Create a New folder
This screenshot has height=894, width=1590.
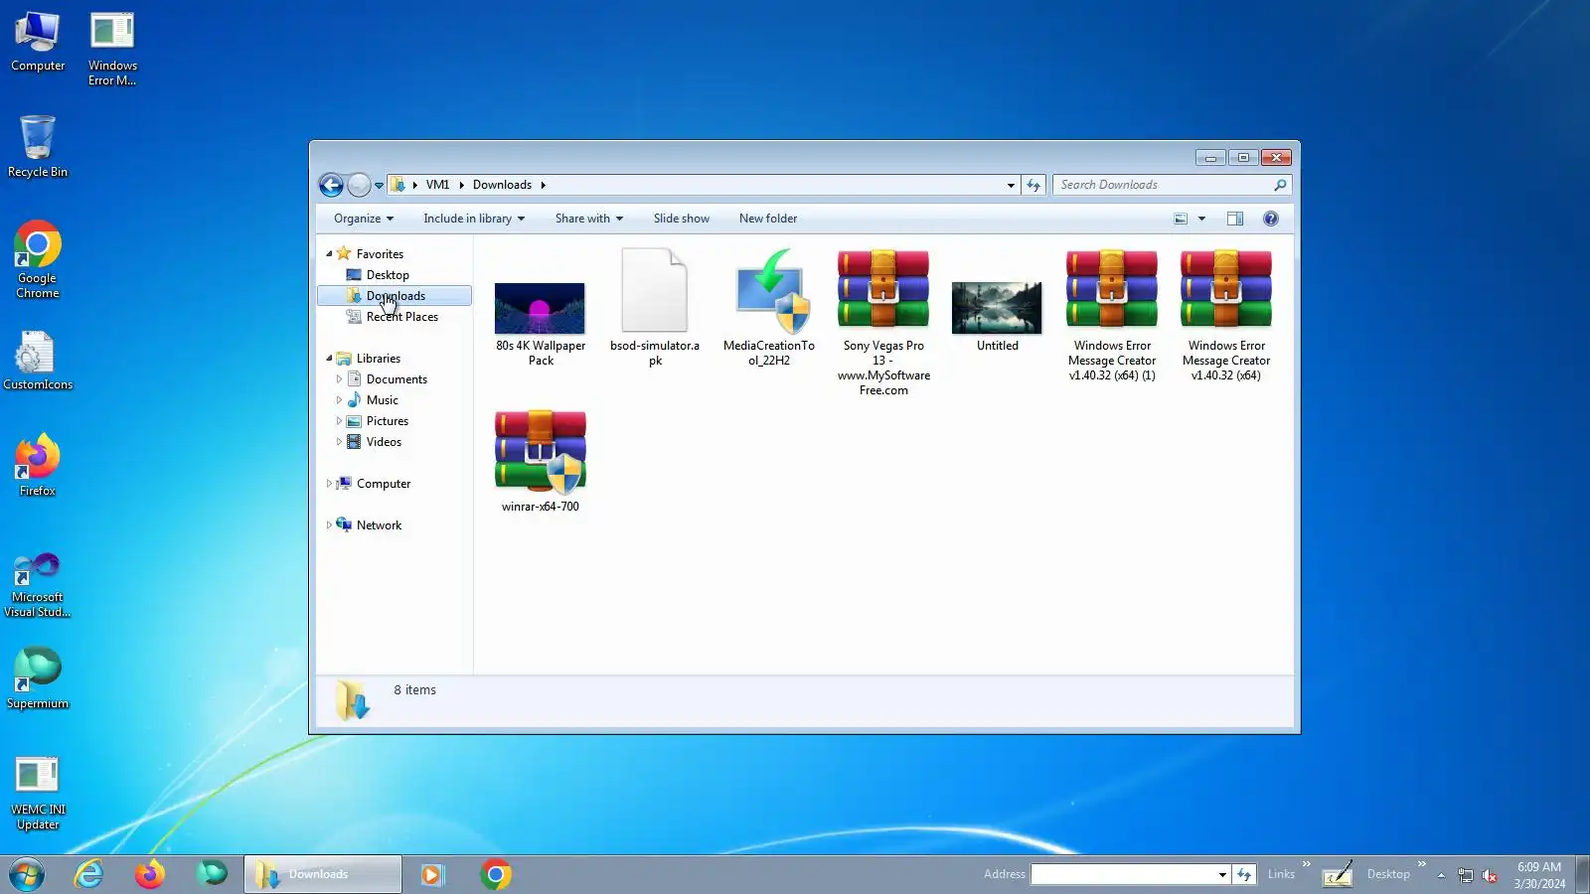tap(768, 219)
